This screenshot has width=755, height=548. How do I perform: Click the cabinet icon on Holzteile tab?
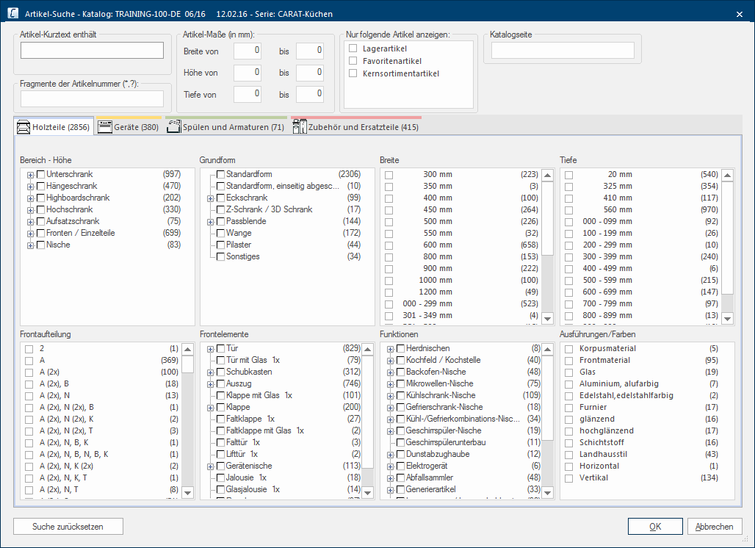tap(24, 127)
